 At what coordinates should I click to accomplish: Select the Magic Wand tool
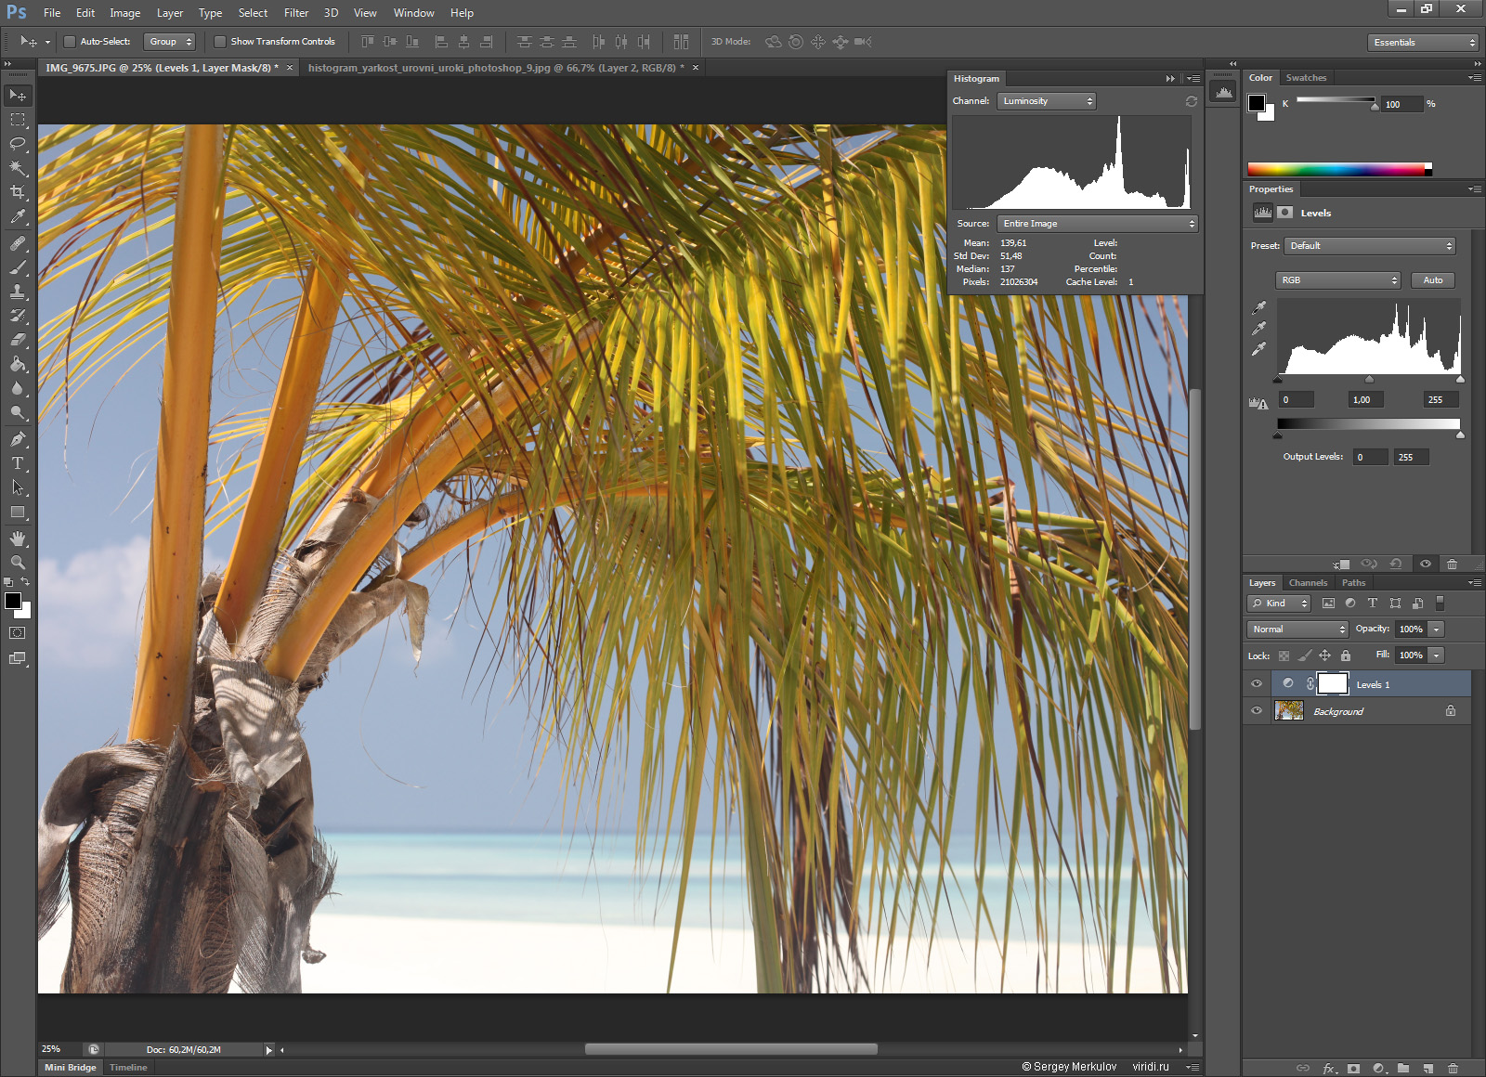[18, 168]
